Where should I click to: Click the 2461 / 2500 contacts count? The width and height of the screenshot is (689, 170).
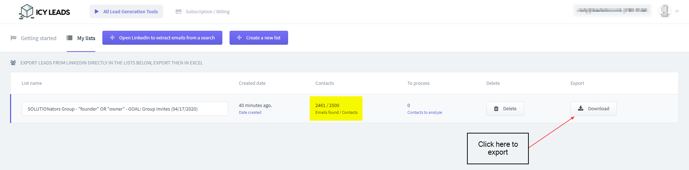[x=327, y=105]
